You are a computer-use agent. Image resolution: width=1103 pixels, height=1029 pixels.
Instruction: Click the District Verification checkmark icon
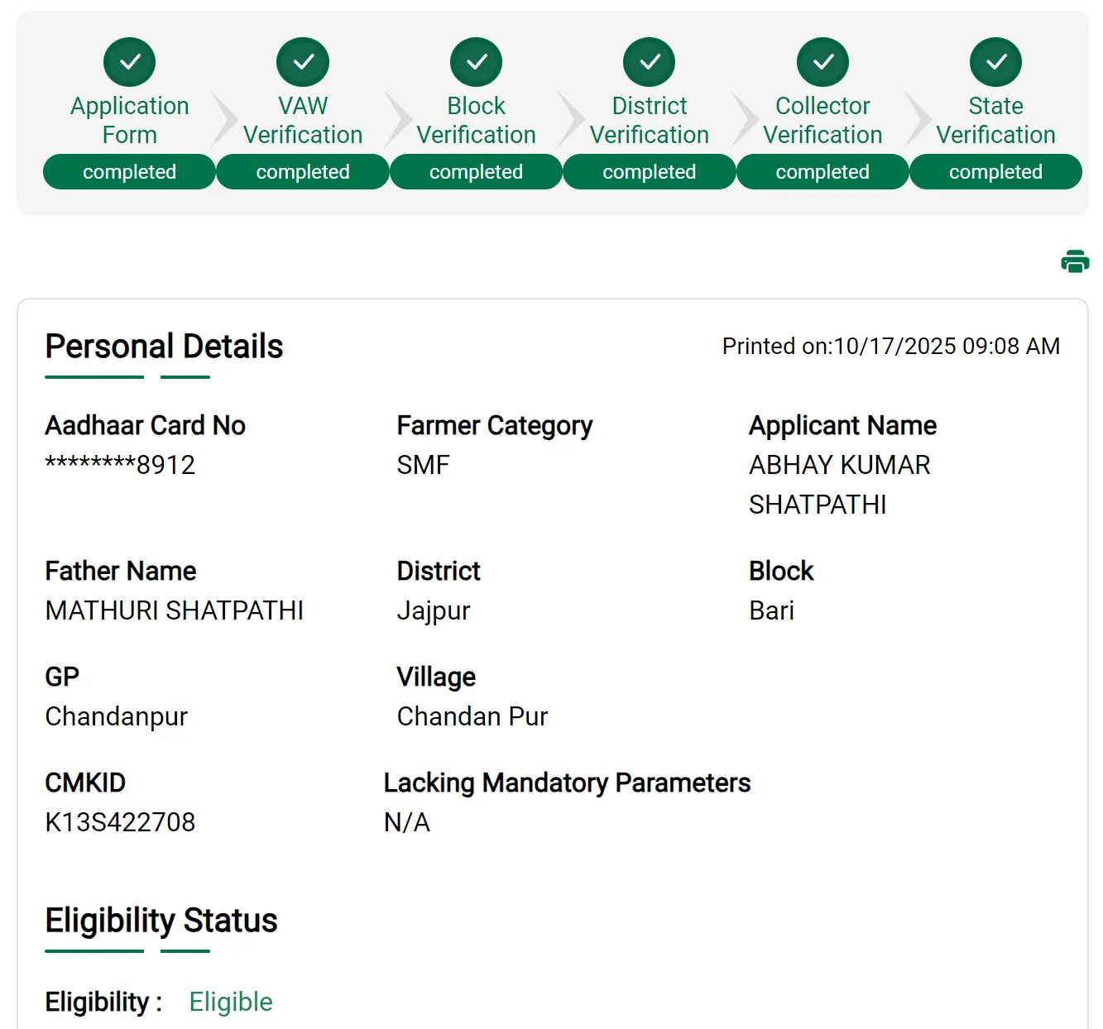tap(650, 62)
